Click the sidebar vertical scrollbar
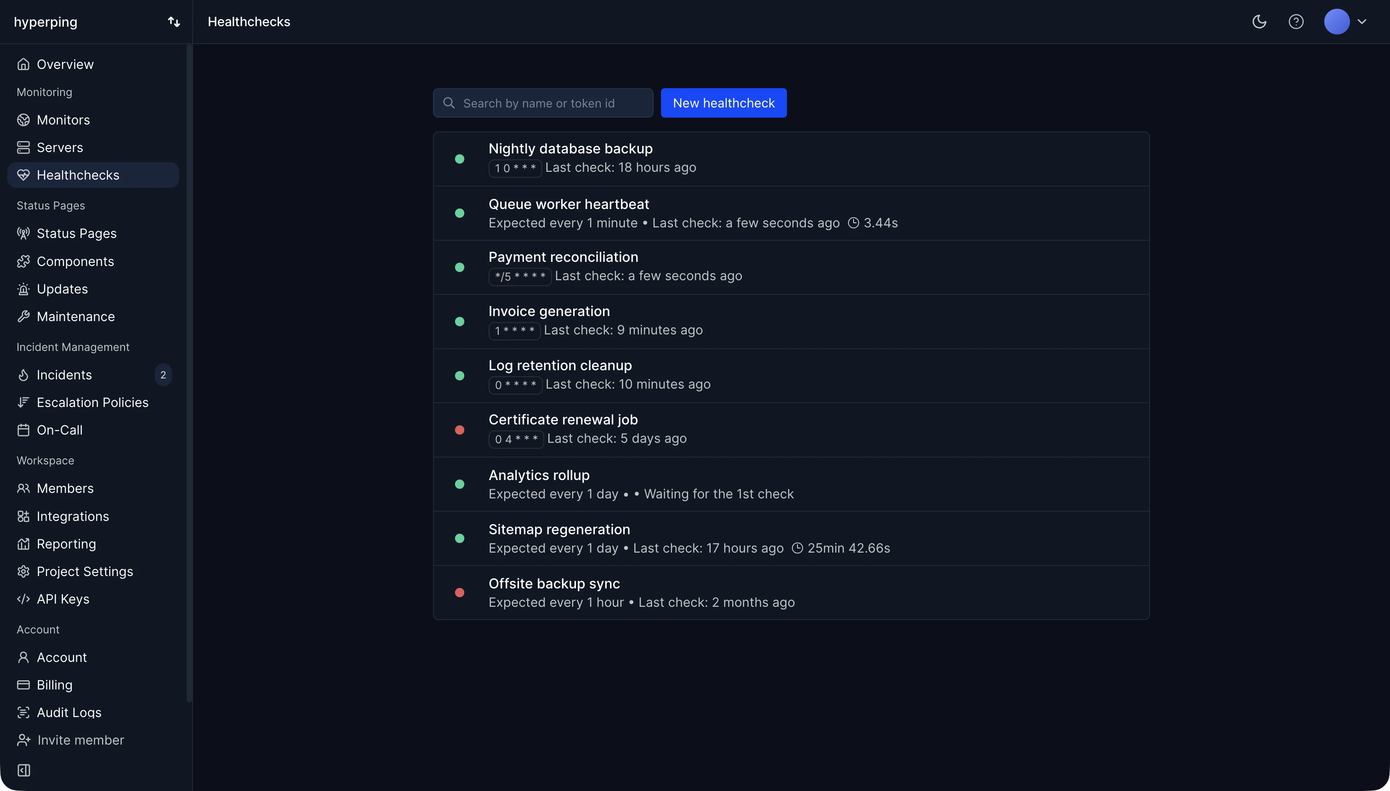This screenshot has height=791, width=1390. [x=188, y=373]
